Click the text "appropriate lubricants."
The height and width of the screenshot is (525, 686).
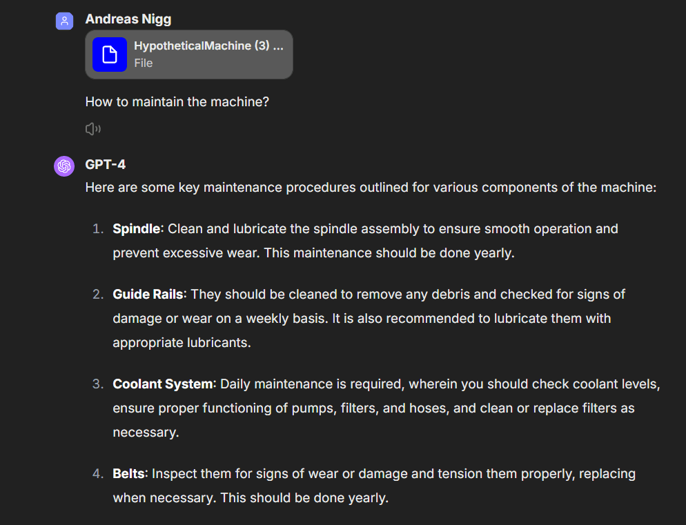click(x=182, y=342)
